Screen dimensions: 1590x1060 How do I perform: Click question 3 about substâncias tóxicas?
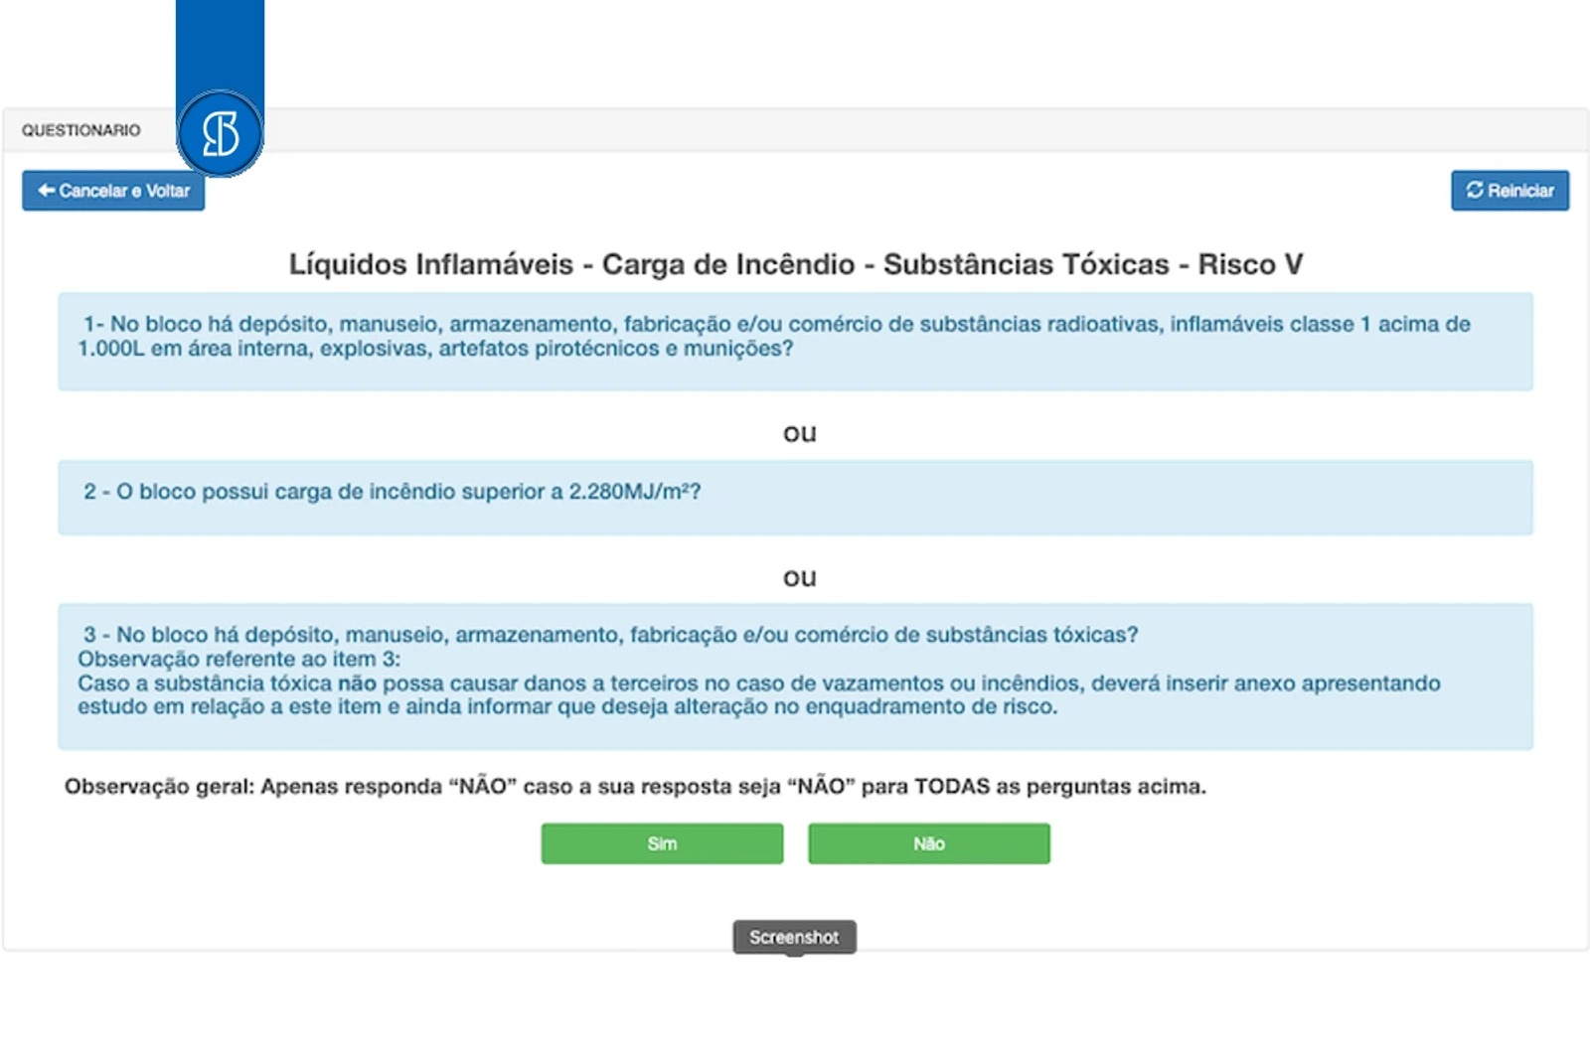(795, 676)
